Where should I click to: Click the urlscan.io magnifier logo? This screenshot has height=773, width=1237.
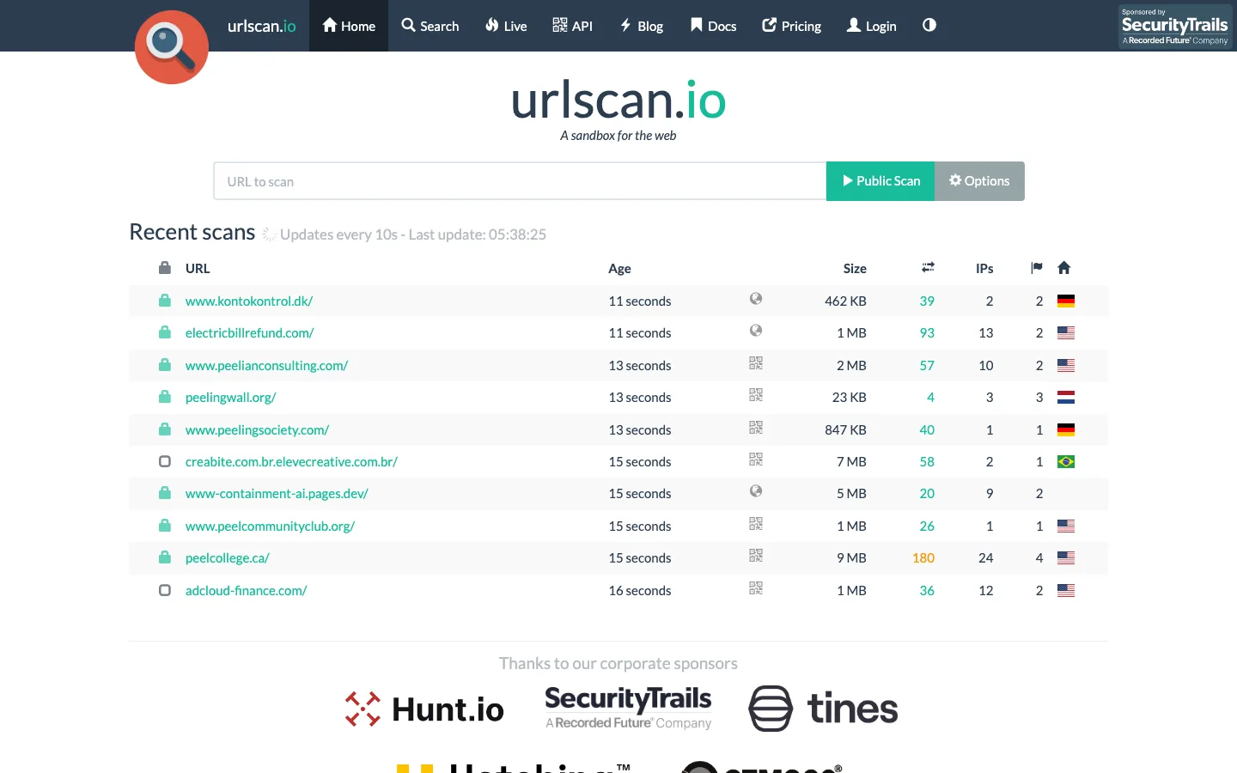pos(172,47)
